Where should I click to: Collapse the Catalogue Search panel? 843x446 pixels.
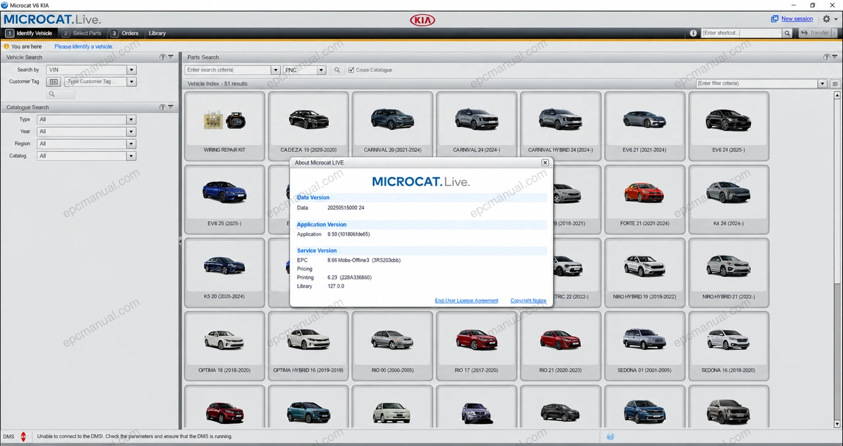pyautogui.click(x=171, y=107)
